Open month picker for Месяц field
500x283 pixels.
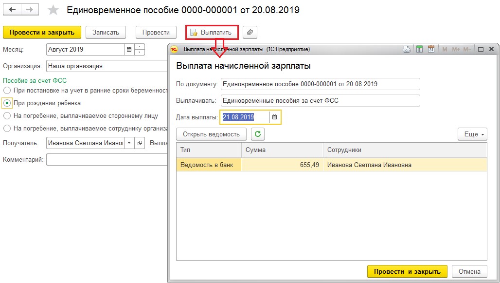[x=129, y=49]
